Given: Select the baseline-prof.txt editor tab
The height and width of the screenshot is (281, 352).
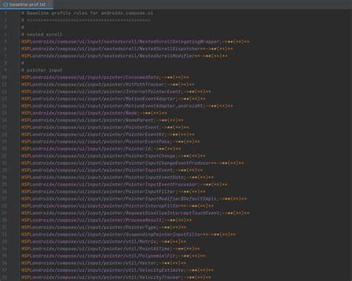Looking at the screenshot, I should [x=27, y=4].
